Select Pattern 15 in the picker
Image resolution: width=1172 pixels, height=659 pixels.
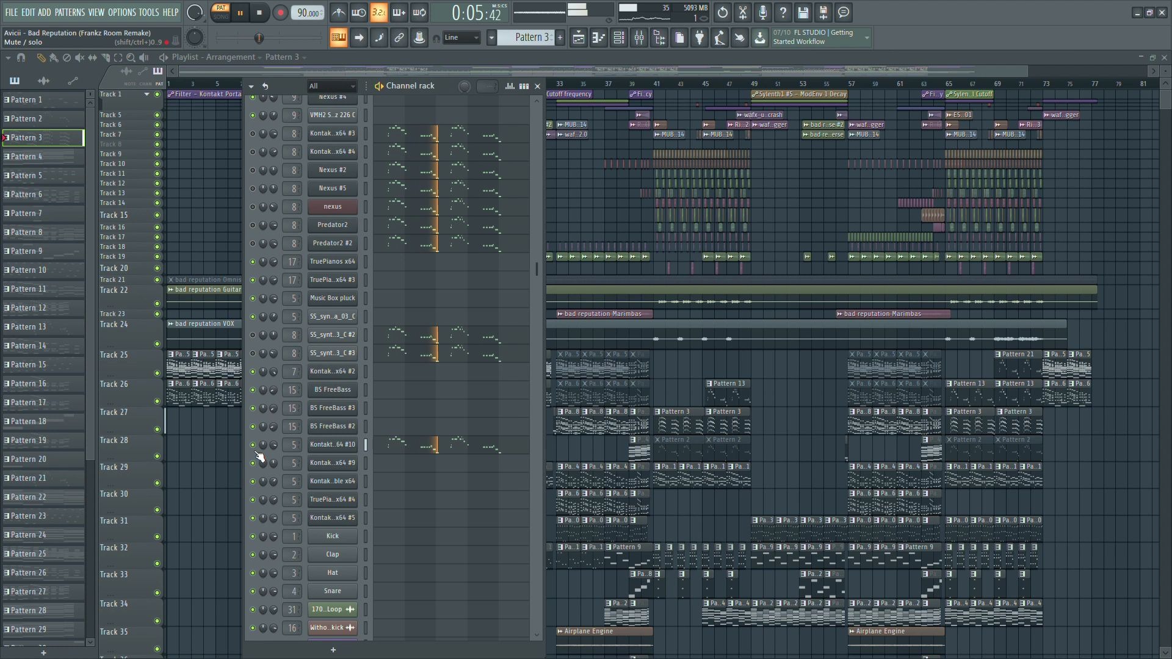click(43, 365)
